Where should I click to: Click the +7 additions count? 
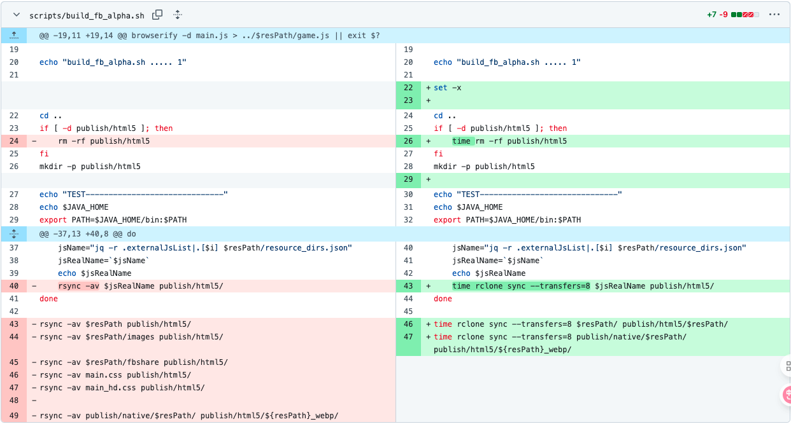pyautogui.click(x=711, y=15)
